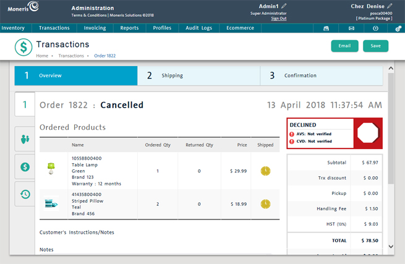This screenshot has height=264, width=405.
Task: Click the shipped clock icon for Striped Pillow
Action: tap(265, 203)
